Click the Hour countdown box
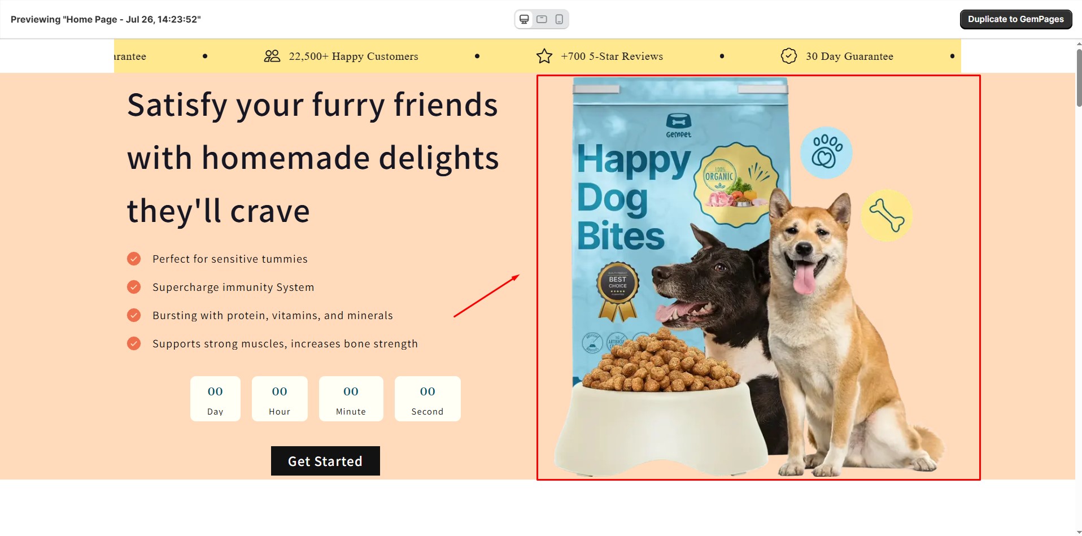 coord(280,399)
